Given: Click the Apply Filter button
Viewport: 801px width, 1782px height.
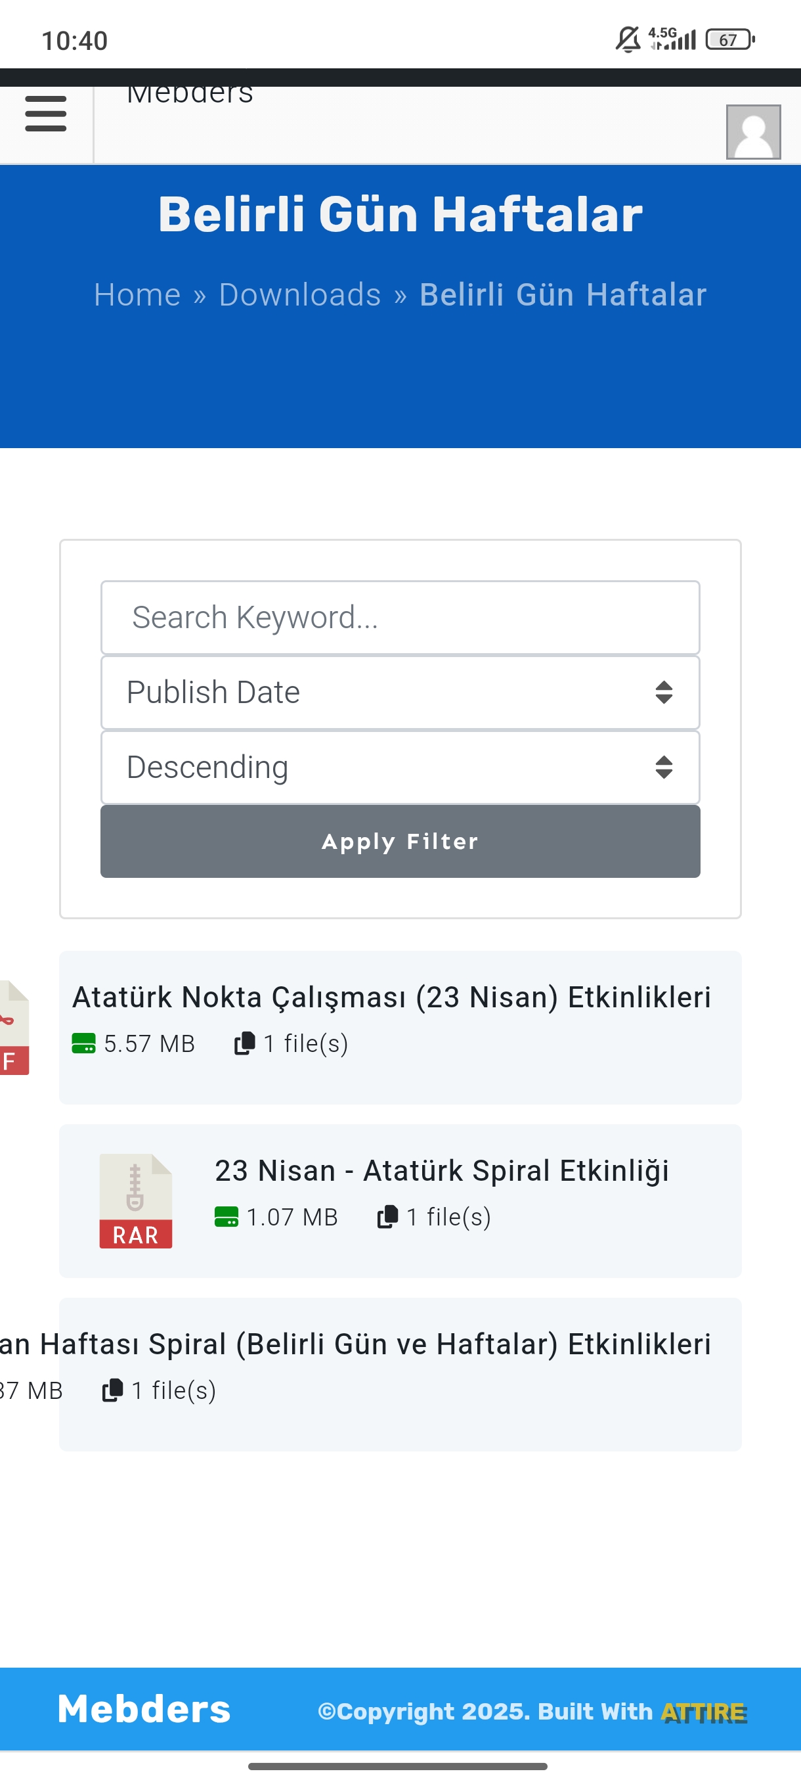Looking at the screenshot, I should (x=400, y=841).
